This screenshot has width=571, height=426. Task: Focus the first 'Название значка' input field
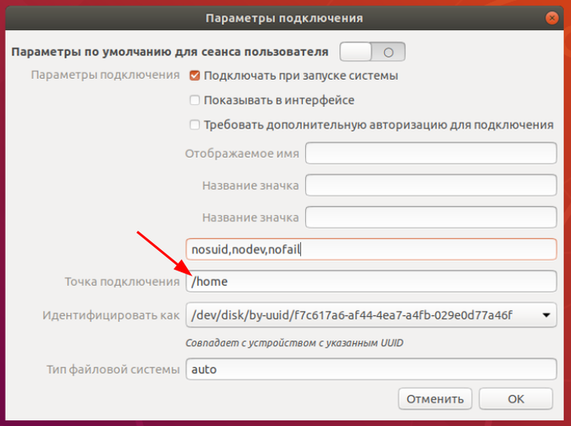[x=430, y=186]
